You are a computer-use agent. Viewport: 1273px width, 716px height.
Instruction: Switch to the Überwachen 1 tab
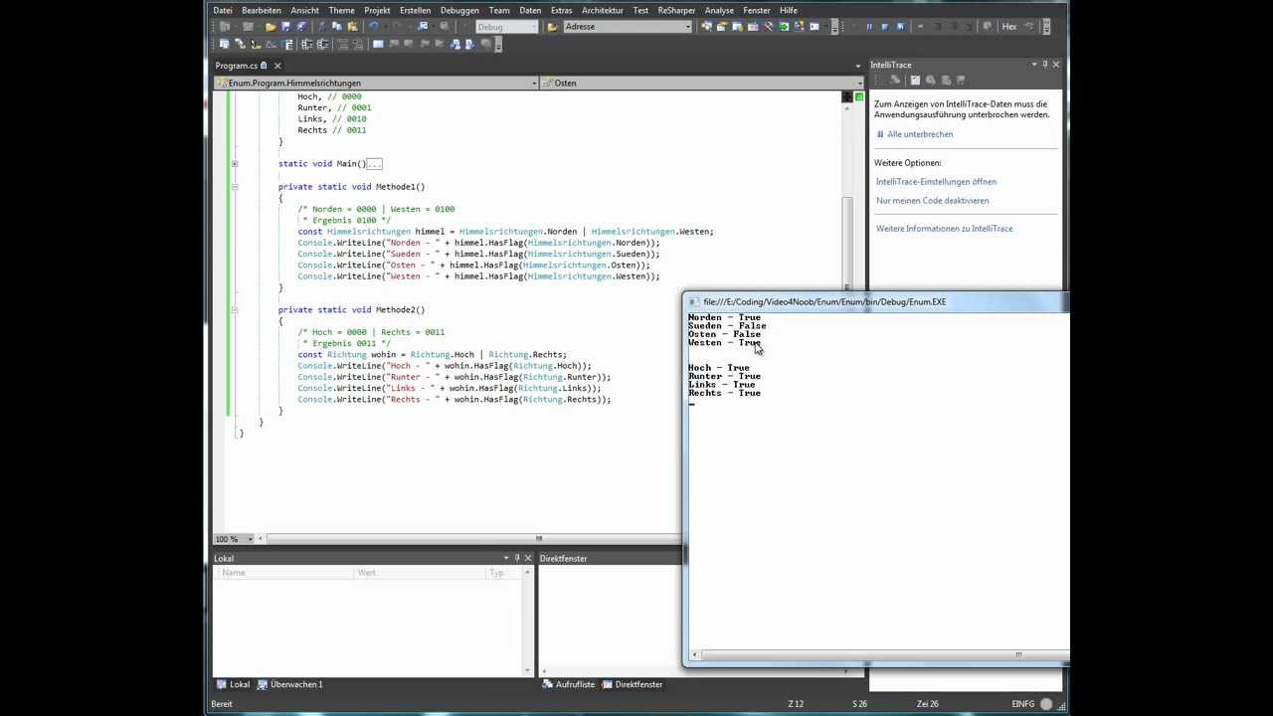[289, 684]
